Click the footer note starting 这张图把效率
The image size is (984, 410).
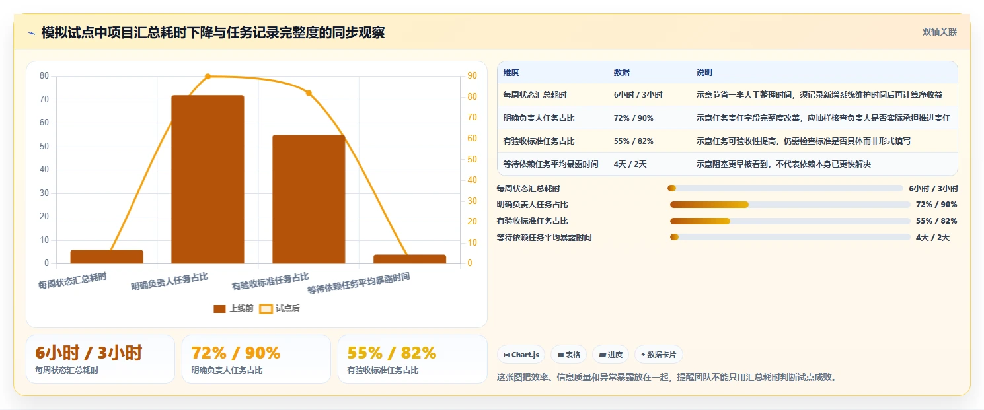[x=667, y=377]
